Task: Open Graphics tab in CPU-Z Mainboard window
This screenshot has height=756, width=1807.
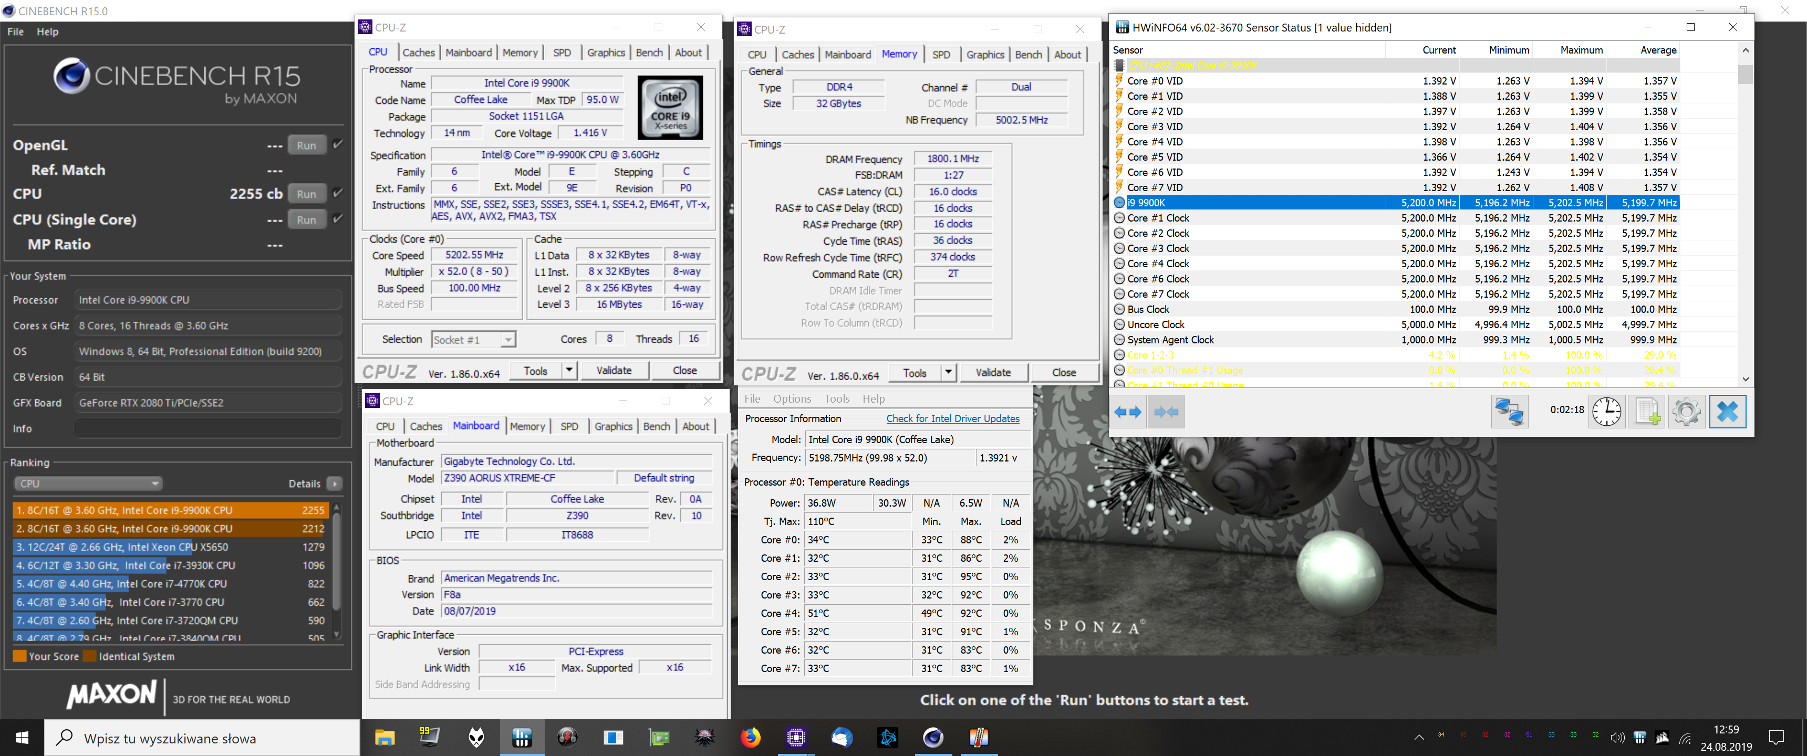Action: point(613,426)
